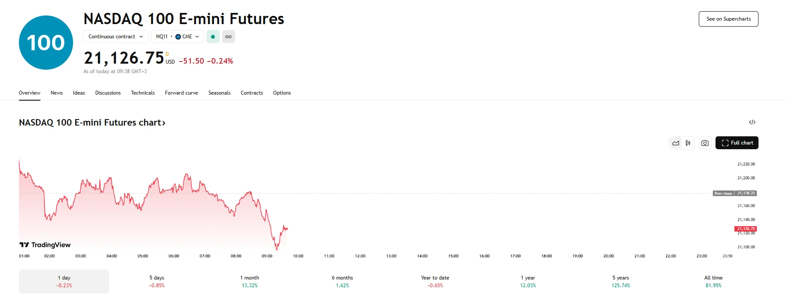Viewport: 786px width, 298px height.
Task: Click the NASDAQ 100 circular logo
Action: pos(45,42)
